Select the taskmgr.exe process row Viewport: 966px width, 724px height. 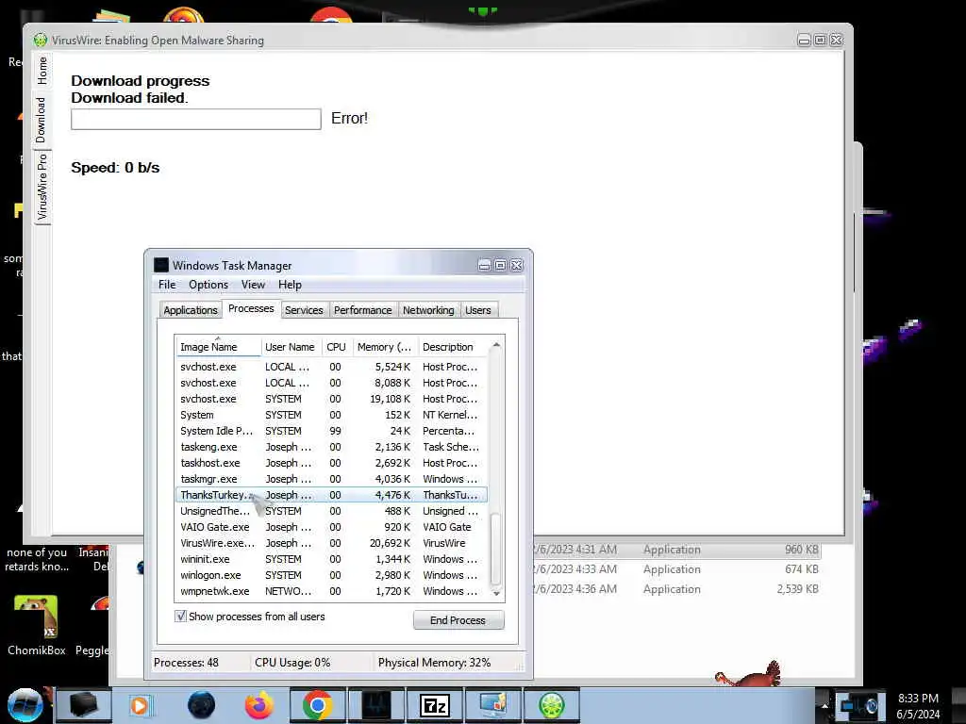coord(331,479)
